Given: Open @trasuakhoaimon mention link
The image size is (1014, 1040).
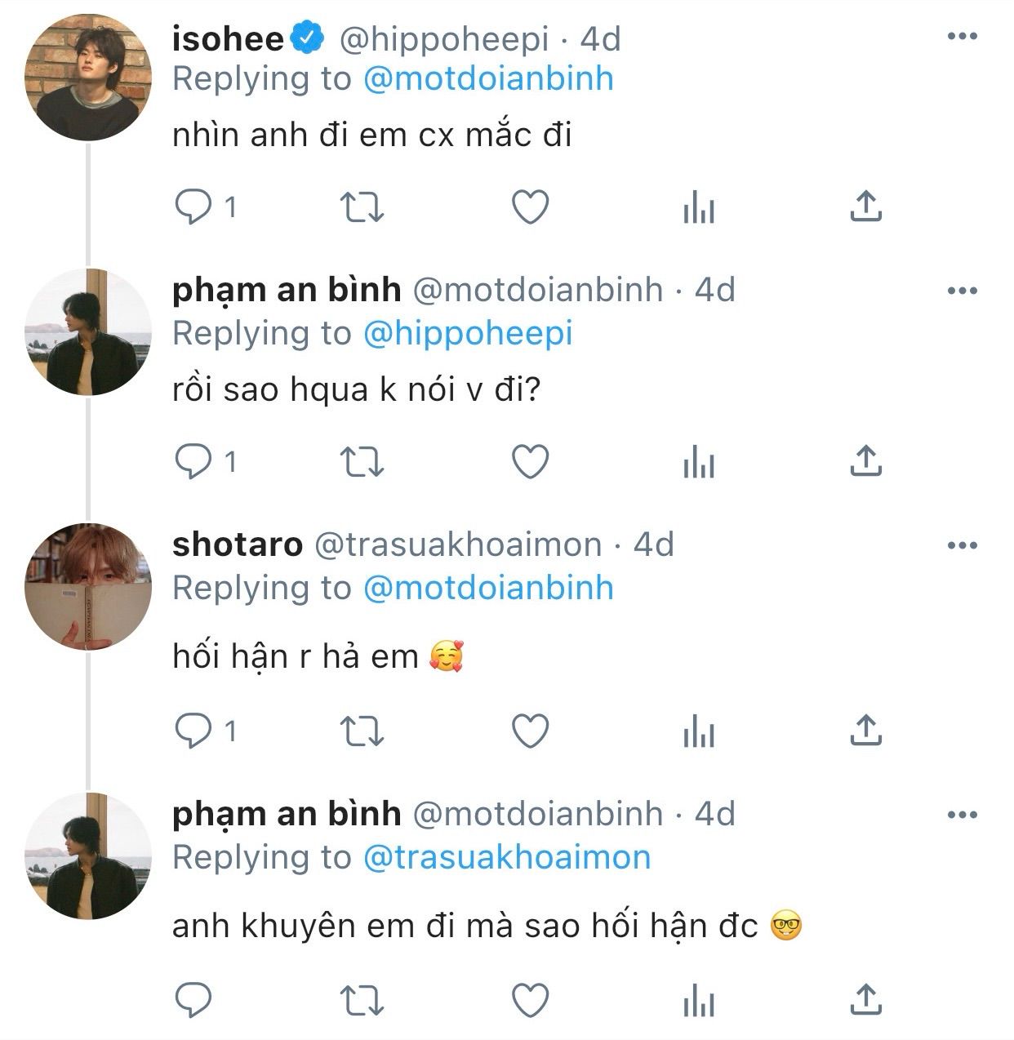Looking at the screenshot, I should click(x=506, y=857).
